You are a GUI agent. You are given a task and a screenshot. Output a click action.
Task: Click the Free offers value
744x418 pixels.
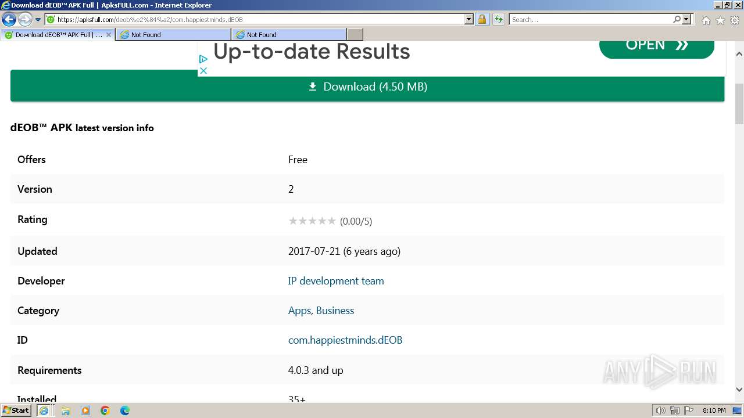[298, 160]
